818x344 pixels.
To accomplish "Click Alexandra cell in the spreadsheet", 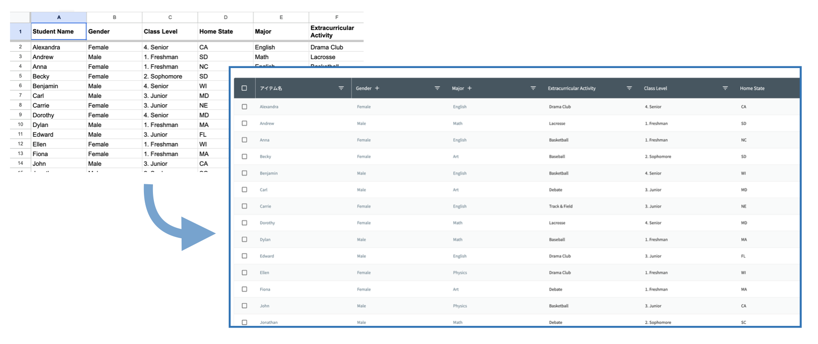I will coord(59,47).
